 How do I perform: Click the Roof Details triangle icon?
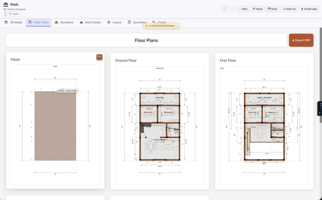pos(81,22)
